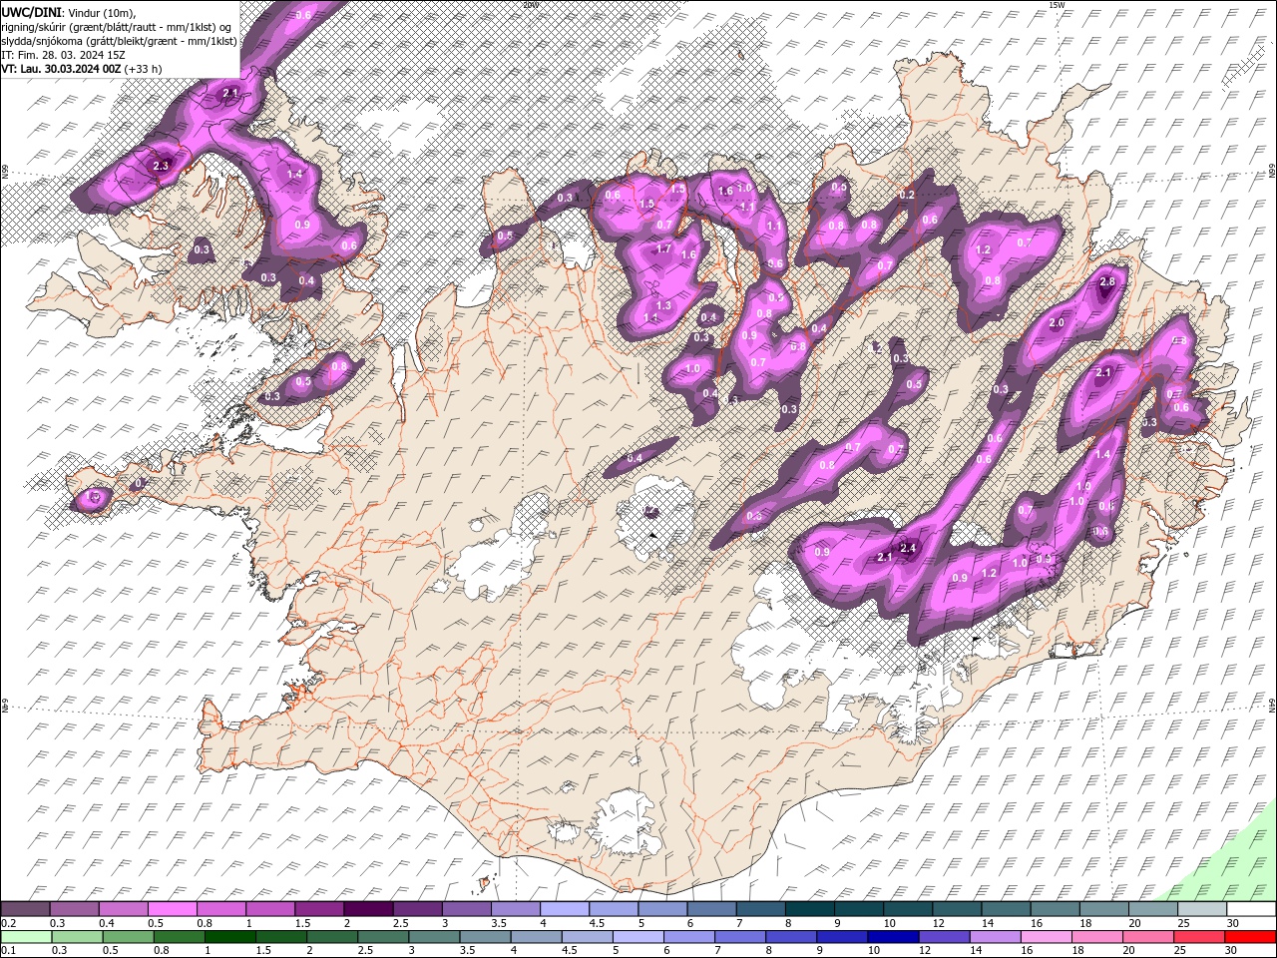Click the bright red swatch after 30 in bottom row
This screenshot has height=958, width=1277.
1250,937
